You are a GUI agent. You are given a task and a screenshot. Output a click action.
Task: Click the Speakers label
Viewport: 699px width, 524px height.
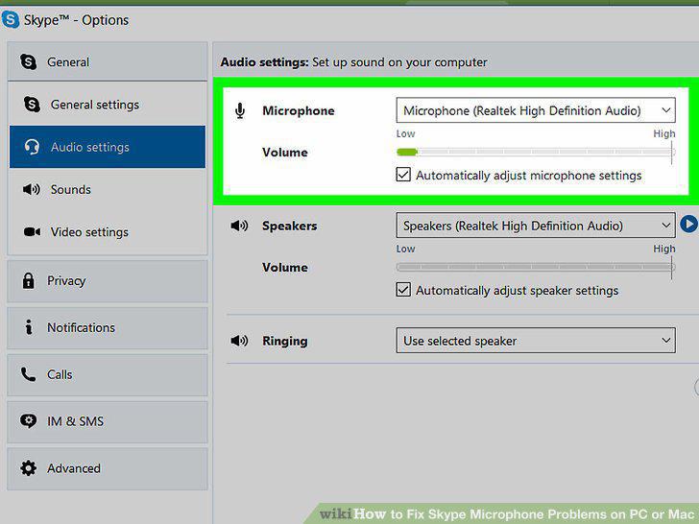point(289,226)
